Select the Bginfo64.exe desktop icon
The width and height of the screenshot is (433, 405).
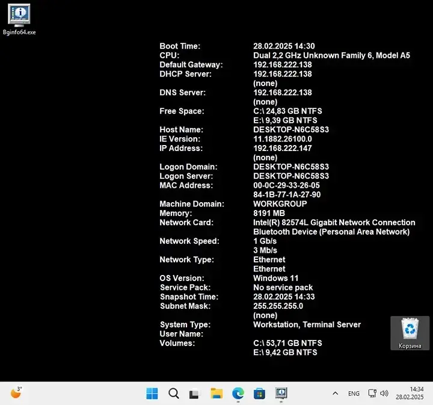tap(19, 14)
